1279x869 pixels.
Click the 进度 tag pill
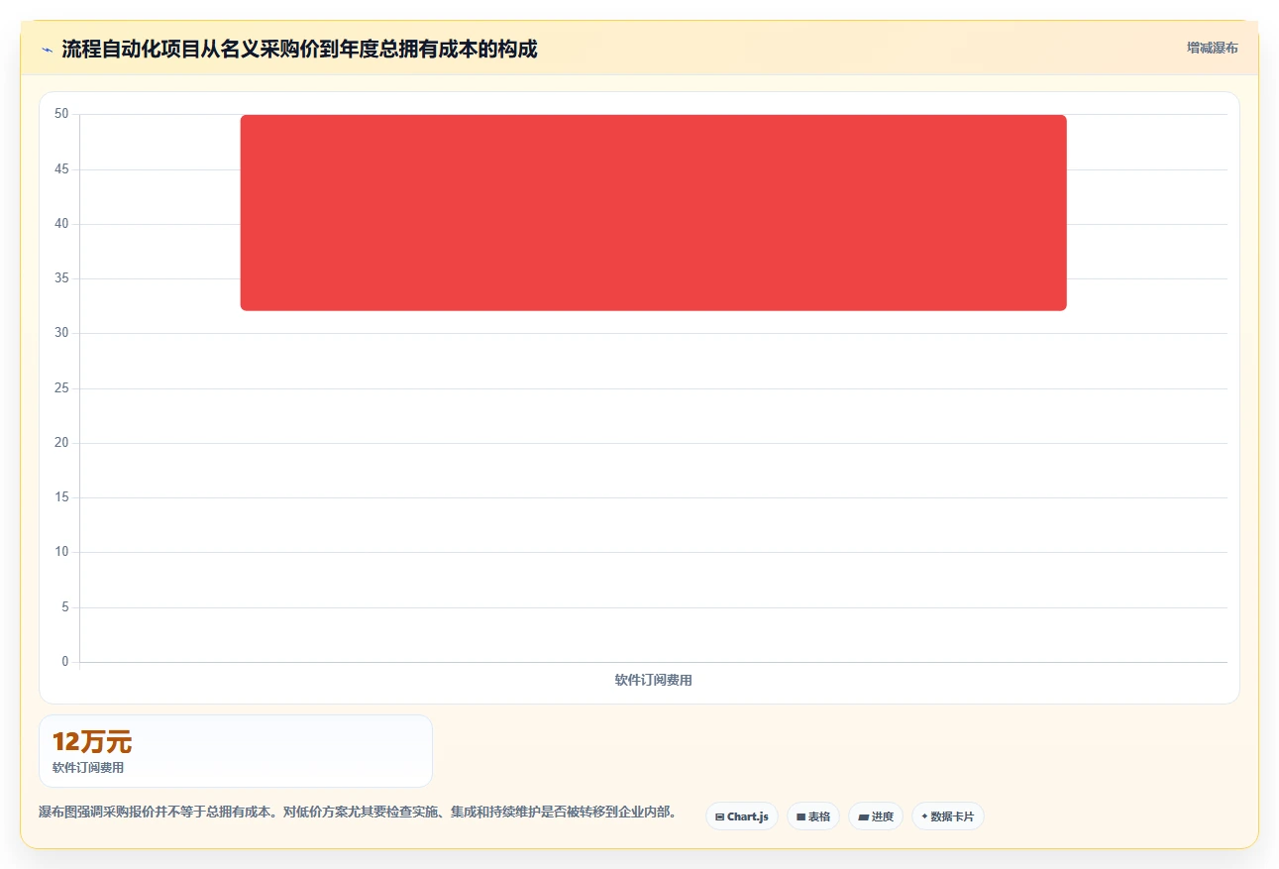[x=876, y=816]
